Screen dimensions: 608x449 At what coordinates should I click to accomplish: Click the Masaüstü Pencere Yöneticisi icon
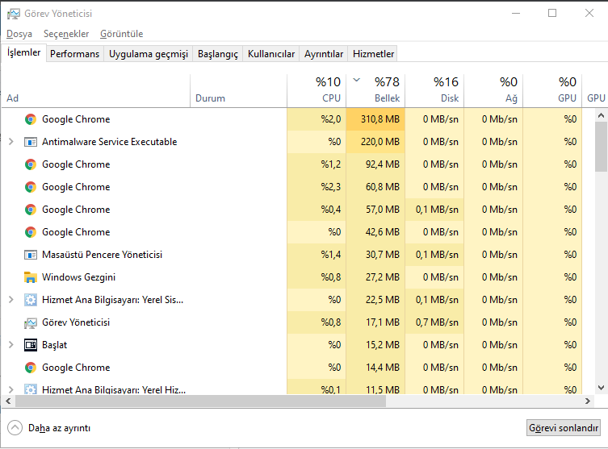[31, 255]
